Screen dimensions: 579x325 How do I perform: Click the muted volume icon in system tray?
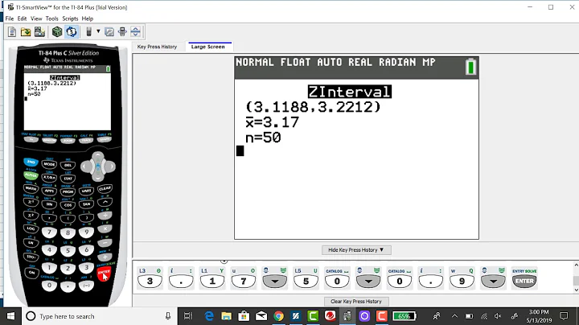pyautogui.click(x=498, y=316)
